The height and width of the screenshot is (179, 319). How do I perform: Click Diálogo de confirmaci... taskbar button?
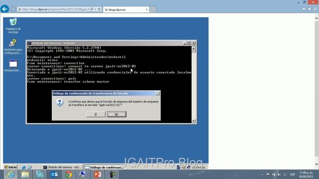(104, 167)
